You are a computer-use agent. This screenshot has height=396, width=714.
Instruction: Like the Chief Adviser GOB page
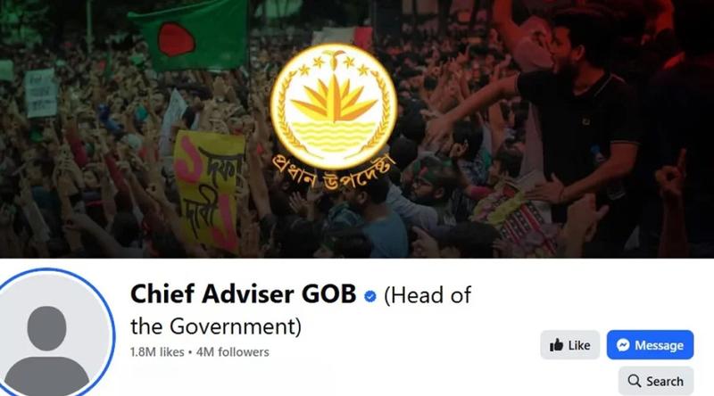569,345
